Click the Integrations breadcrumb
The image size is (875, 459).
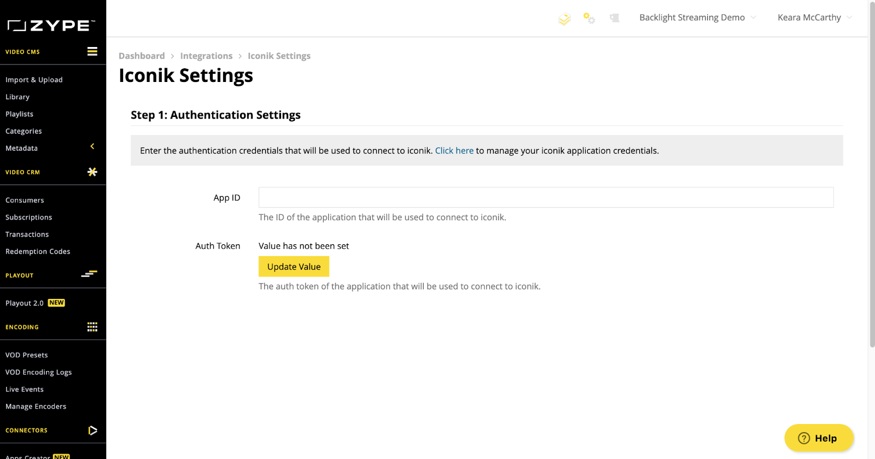coord(206,56)
